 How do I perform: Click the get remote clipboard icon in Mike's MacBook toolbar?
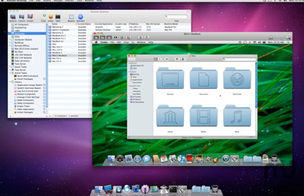(140, 37)
